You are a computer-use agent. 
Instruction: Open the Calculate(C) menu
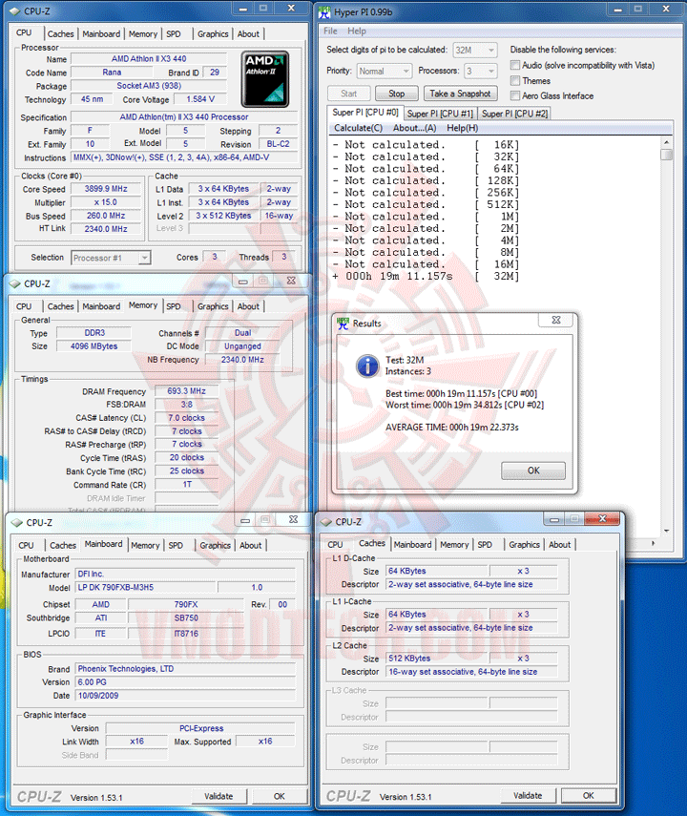point(358,128)
